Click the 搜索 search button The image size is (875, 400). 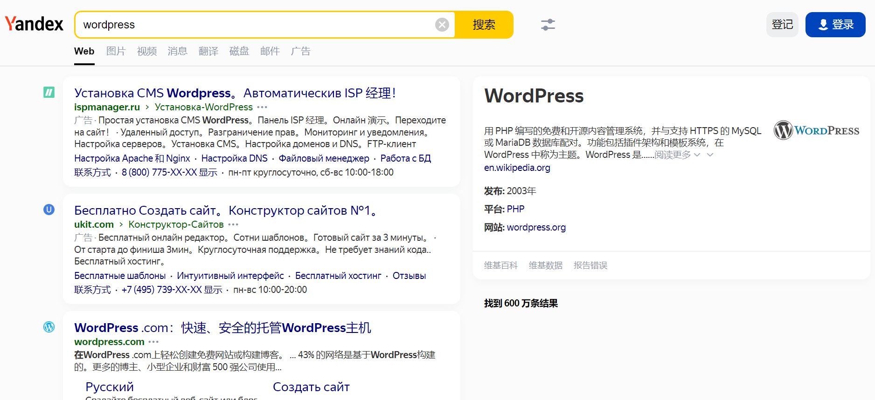coord(484,25)
